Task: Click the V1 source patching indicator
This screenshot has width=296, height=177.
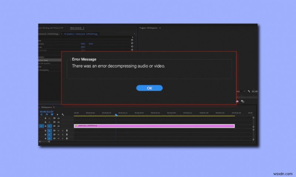Action: pos(41,126)
